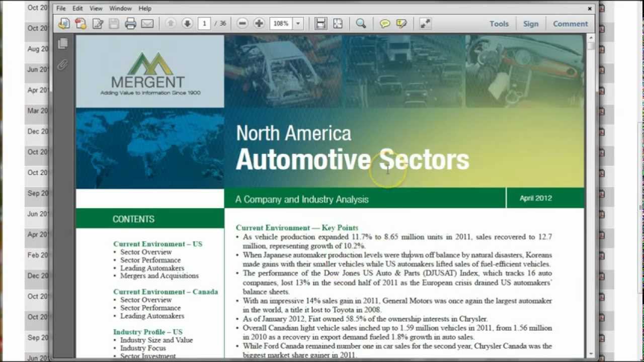The image size is (644, 362).
Task: Click the 'North America' title text
Action: tap(293, 133)
